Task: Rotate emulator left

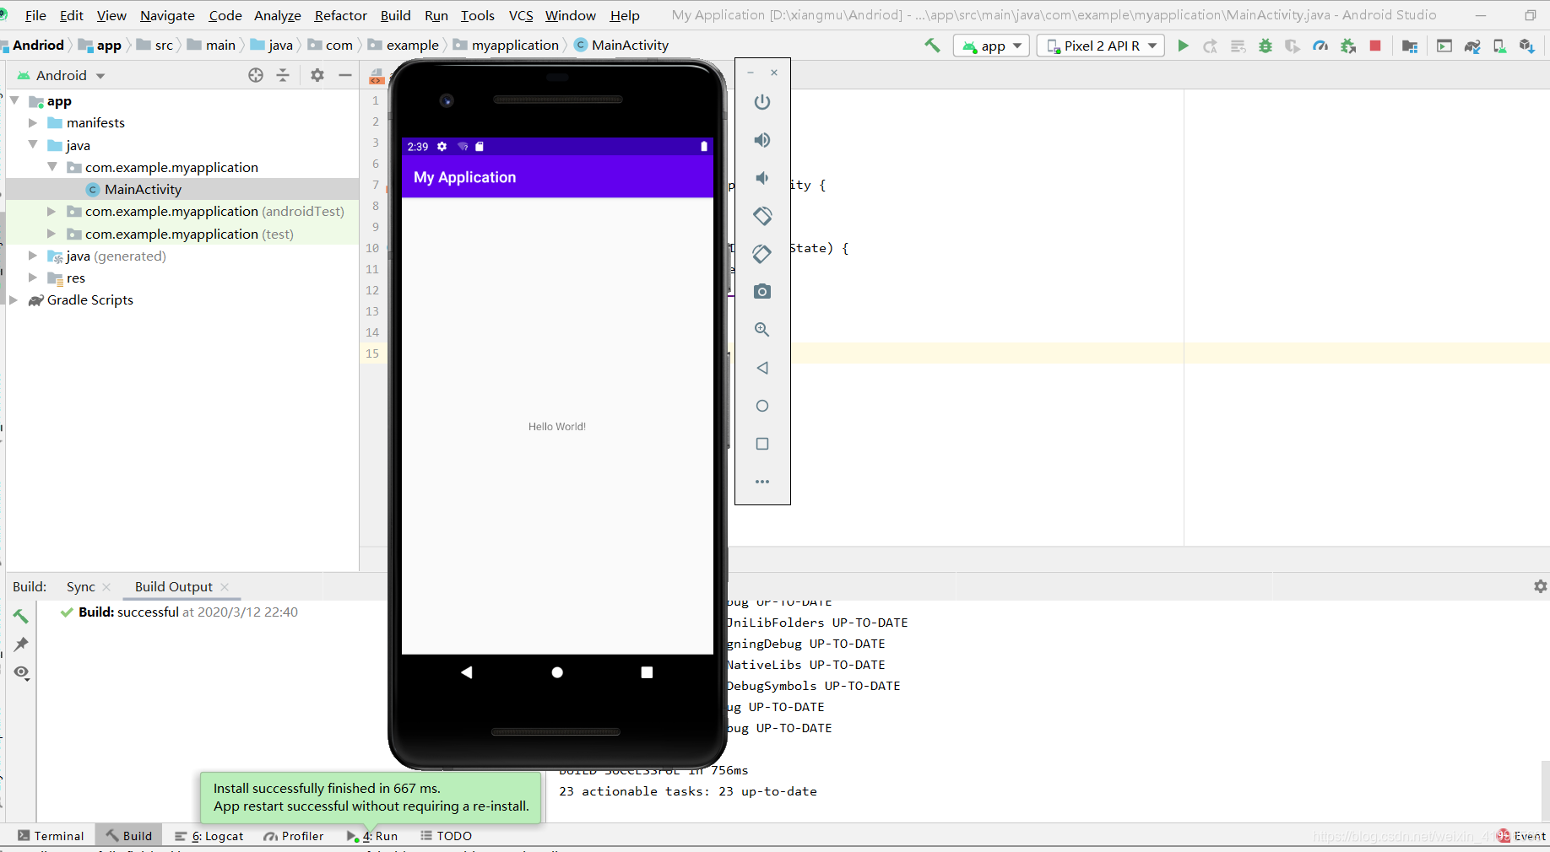Action: tap(762, 216)
